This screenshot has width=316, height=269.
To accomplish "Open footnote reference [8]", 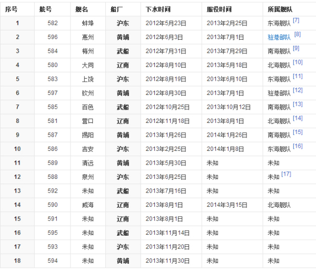I will pyautogui.click(x=298, y=34).
